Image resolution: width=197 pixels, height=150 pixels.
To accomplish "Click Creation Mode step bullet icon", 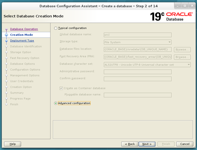I will point(6,35).
